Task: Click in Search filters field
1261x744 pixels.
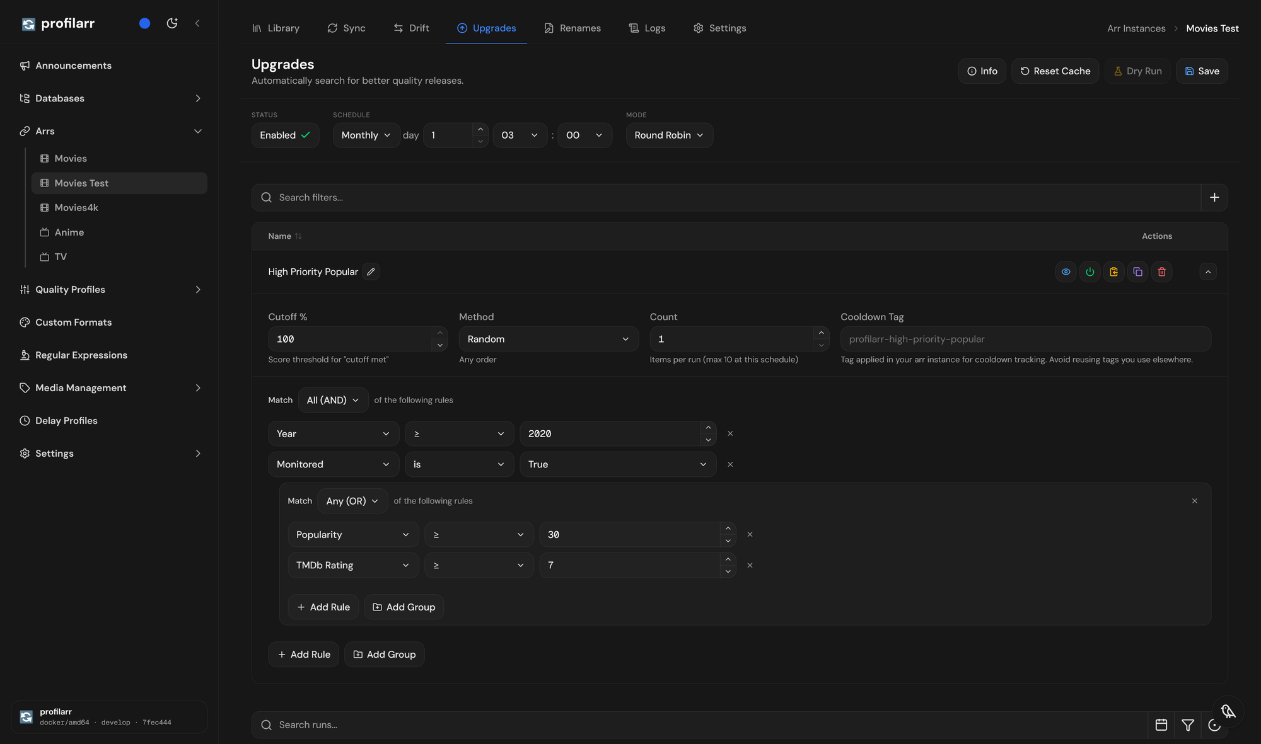Action: (726, 197)
